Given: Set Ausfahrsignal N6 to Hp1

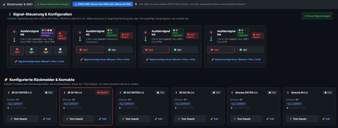Looking at the screenshot, I should click(x=31, y=51).
